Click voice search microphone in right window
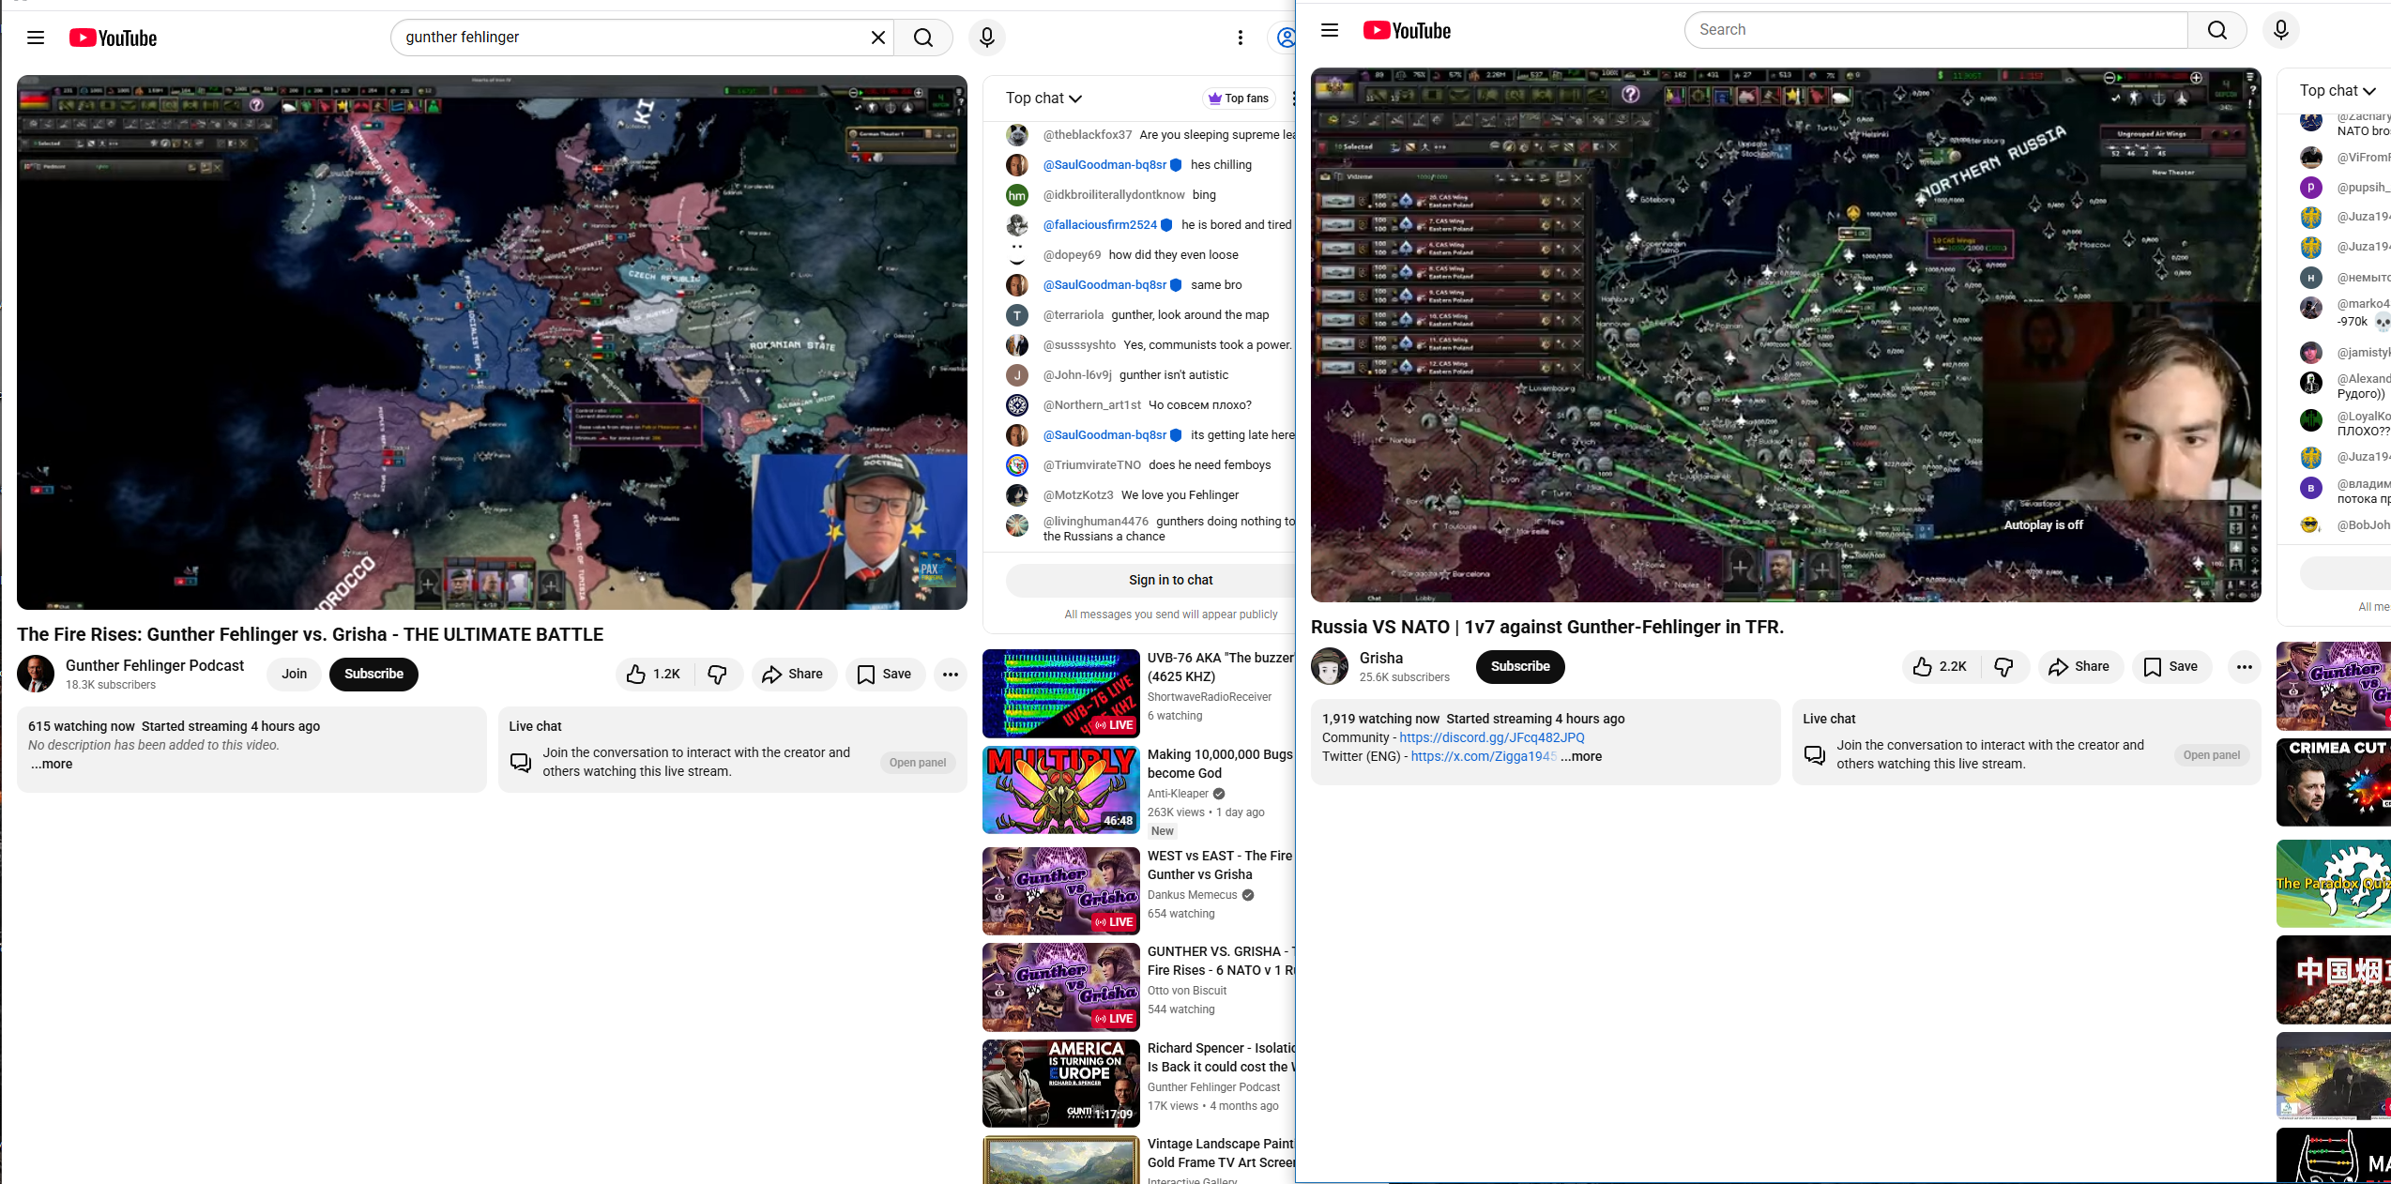This screenshot has width=2391, height=1184. click(2280, 30)
